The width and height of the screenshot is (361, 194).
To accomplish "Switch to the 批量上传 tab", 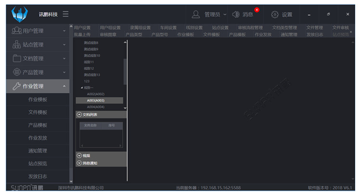I will [x=82, y=35].
